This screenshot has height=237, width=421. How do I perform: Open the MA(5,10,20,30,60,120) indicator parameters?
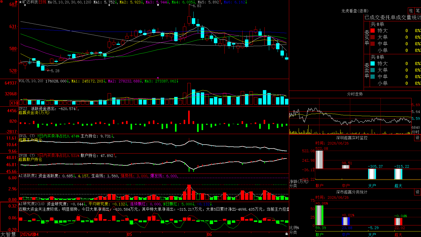[69, 2]
